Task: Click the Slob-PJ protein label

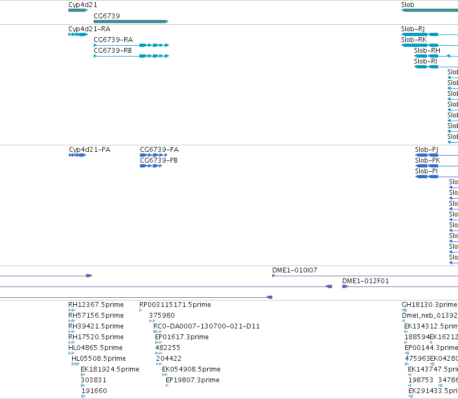Action: (426, 150)
